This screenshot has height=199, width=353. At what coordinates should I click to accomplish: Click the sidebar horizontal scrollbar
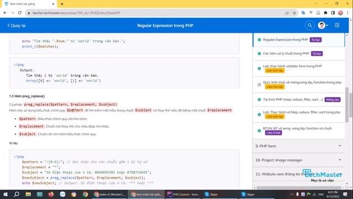[299, 187]
